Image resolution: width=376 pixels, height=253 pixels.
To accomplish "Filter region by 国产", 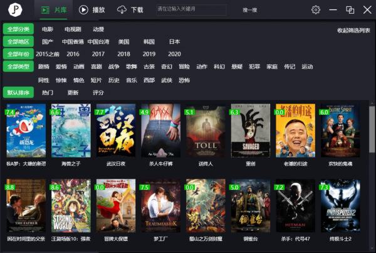I will pyautogui.click(x=48, y=42).
